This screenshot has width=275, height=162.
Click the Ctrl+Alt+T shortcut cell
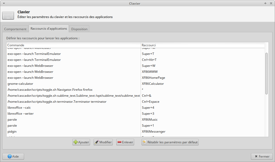tap(149, 60)
